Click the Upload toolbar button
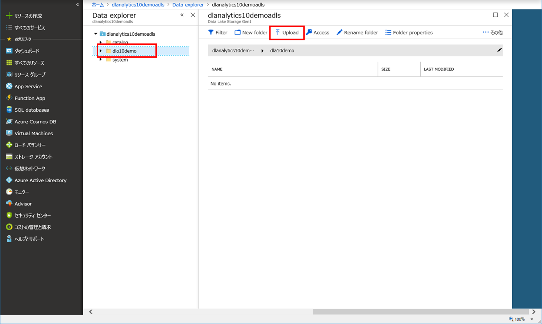Screen dimensions: 542x324 coord(287,33)
